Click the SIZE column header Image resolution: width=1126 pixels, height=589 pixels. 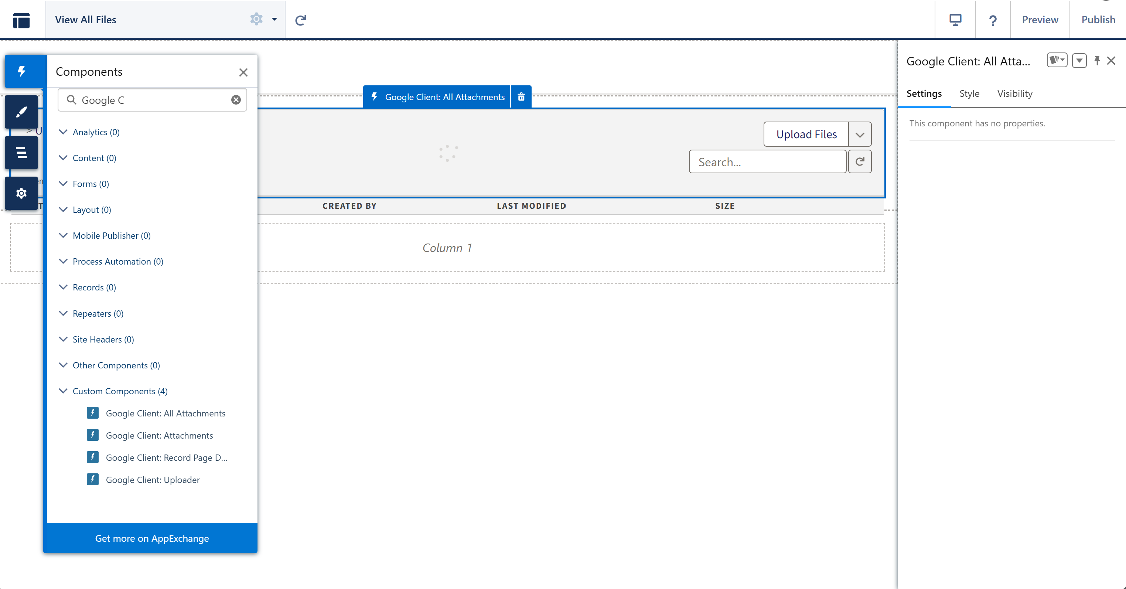point(725,206)
